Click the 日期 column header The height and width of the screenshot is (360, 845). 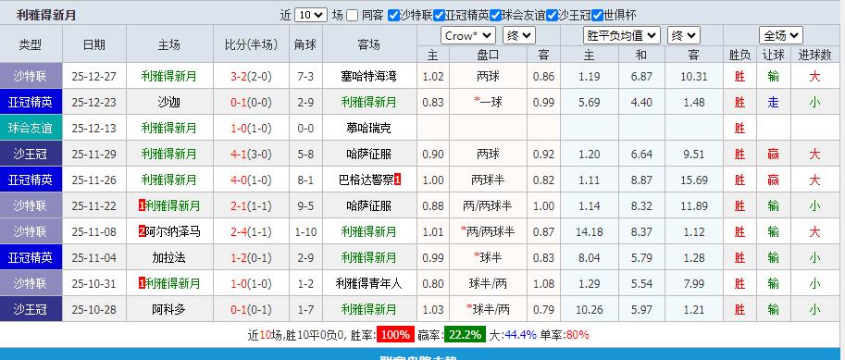tap(94, 44)
